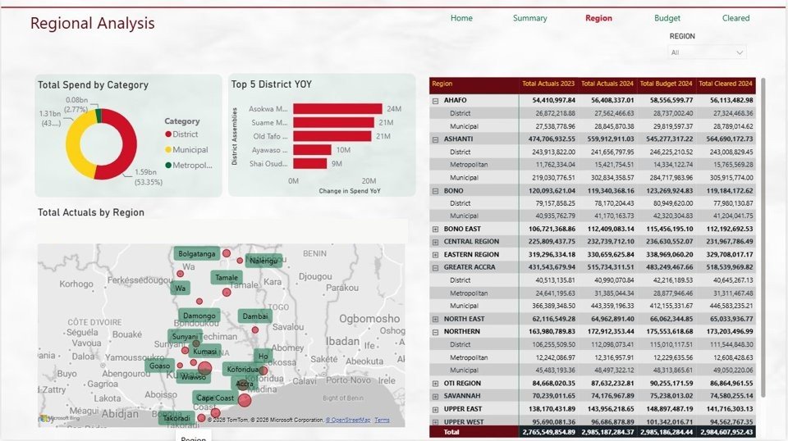Select the Shai Osud... bar

click(310, 164)
